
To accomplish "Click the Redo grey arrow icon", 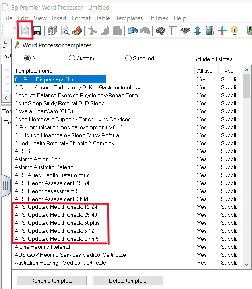I will [145, 31].
